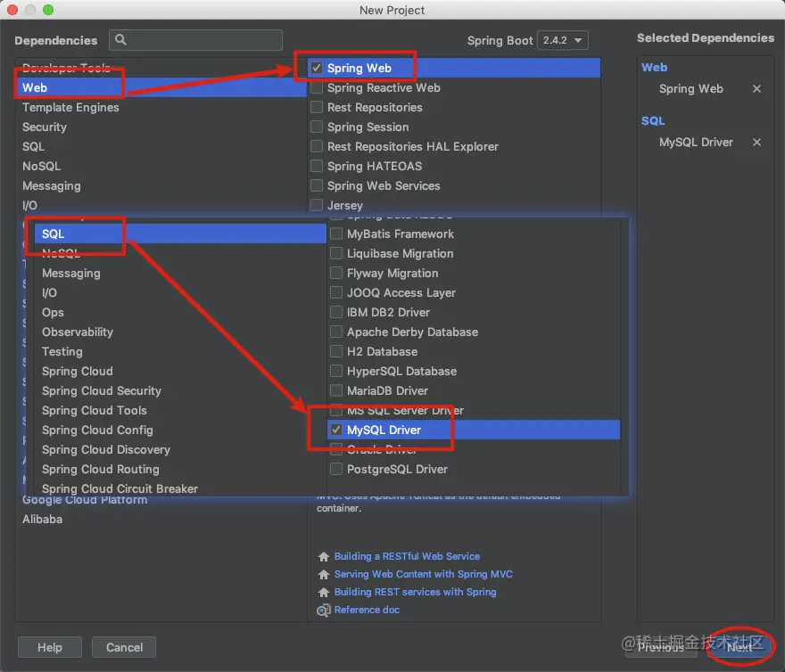Select the Ops category
785x672 pixels.
coord(53,312)
